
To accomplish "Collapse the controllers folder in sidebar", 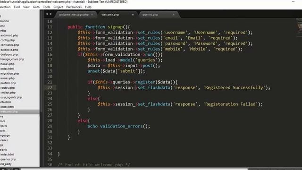I will 6,102.
